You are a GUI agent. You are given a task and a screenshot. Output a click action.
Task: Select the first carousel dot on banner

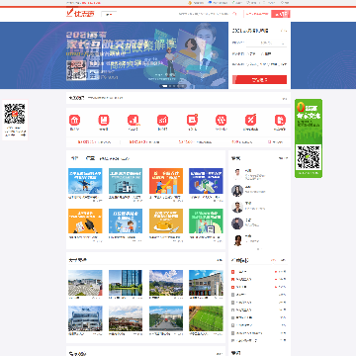pos(164,86)
